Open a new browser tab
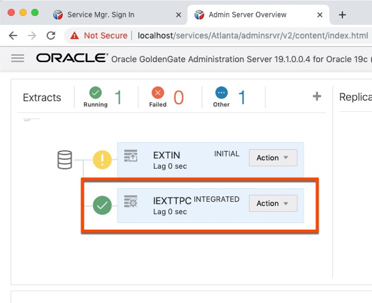This screenshot has width=372, height=303. click(342, 15)
